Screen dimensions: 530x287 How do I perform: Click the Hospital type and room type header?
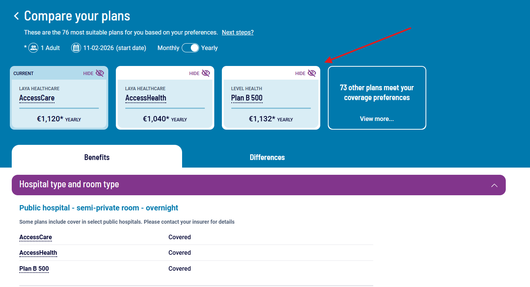click(x=70, y=185)
